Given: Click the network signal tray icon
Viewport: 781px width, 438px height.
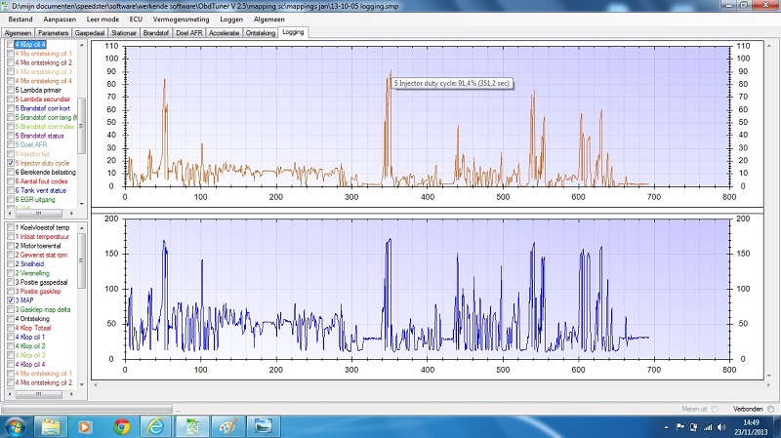Looking at the screenshot, I should pos(708,427).
